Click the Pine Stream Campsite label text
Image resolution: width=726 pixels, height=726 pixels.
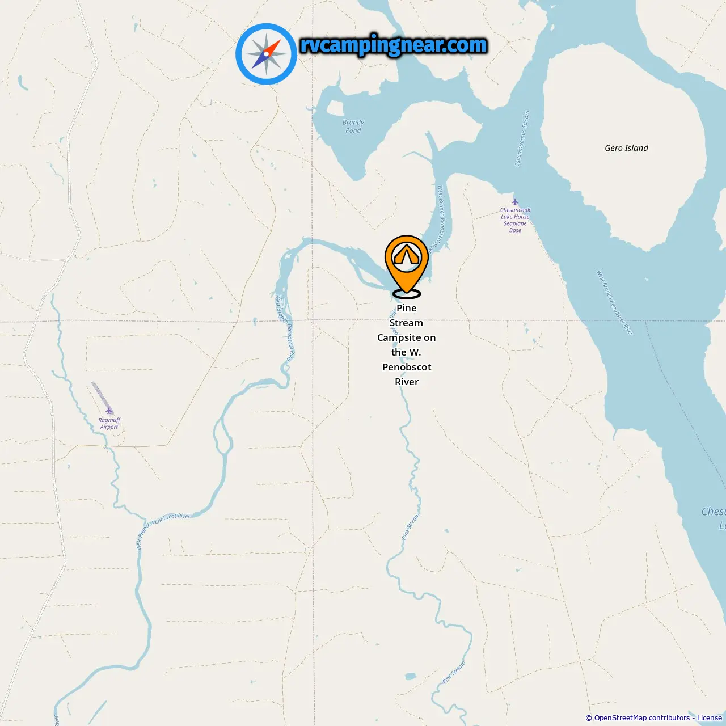click(x=407, y=345)
